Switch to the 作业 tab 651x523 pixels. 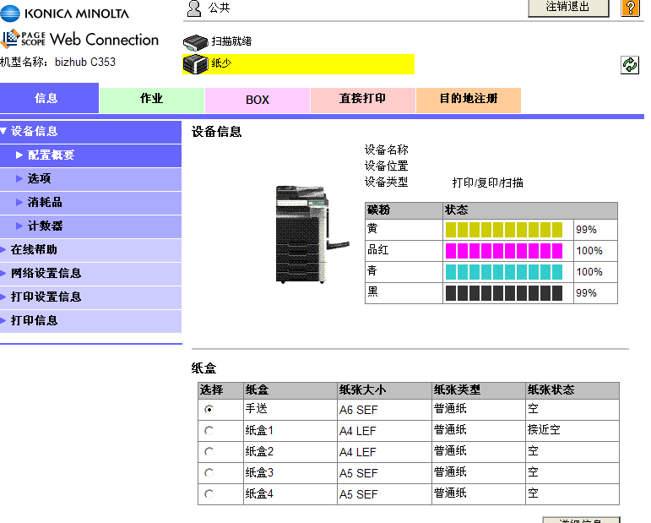pos(152,99)
